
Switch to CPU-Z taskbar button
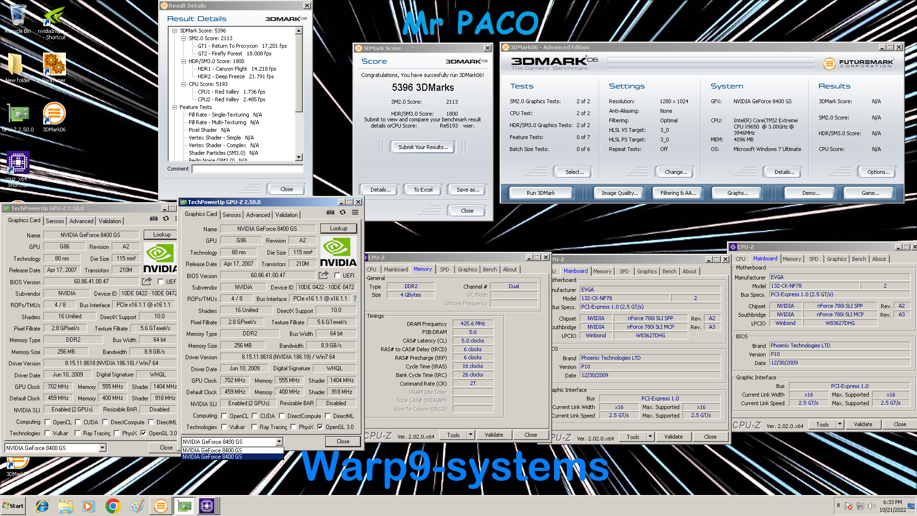tap(208, 506)
